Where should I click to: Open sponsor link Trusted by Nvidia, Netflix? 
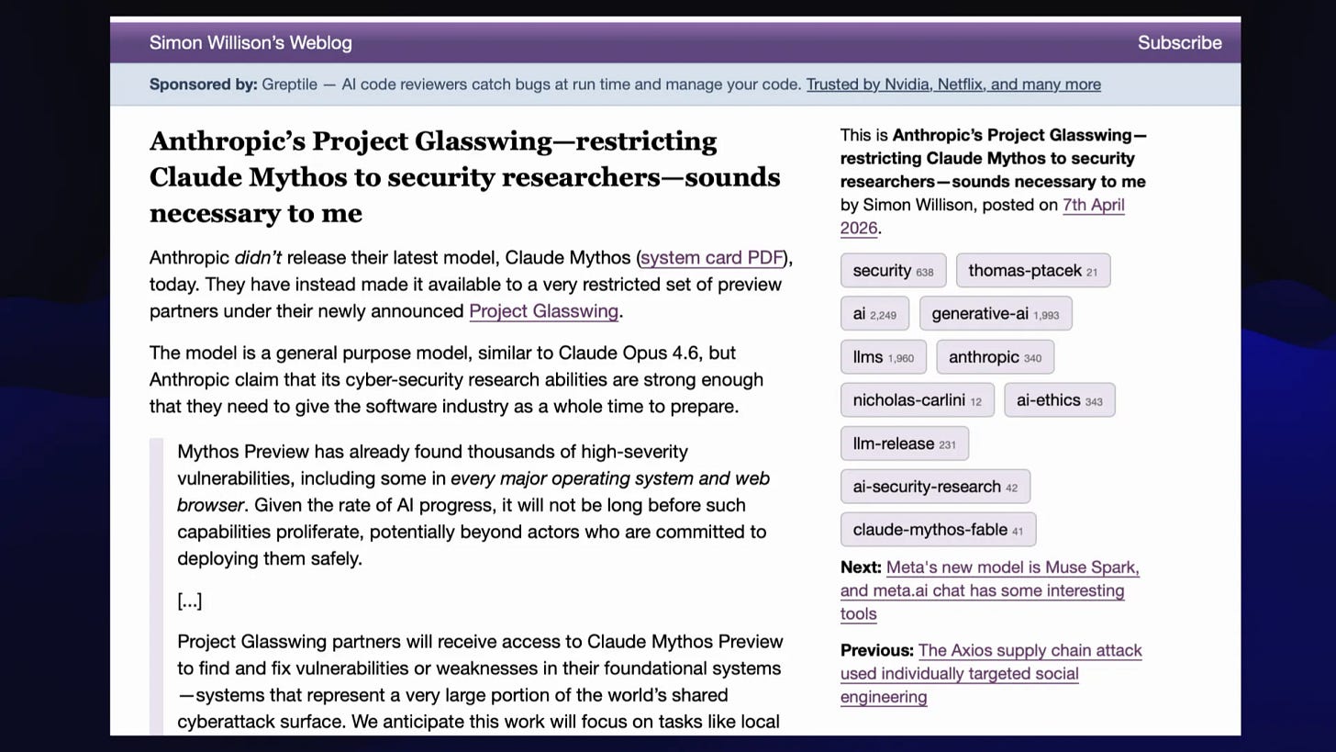point(953,84)
